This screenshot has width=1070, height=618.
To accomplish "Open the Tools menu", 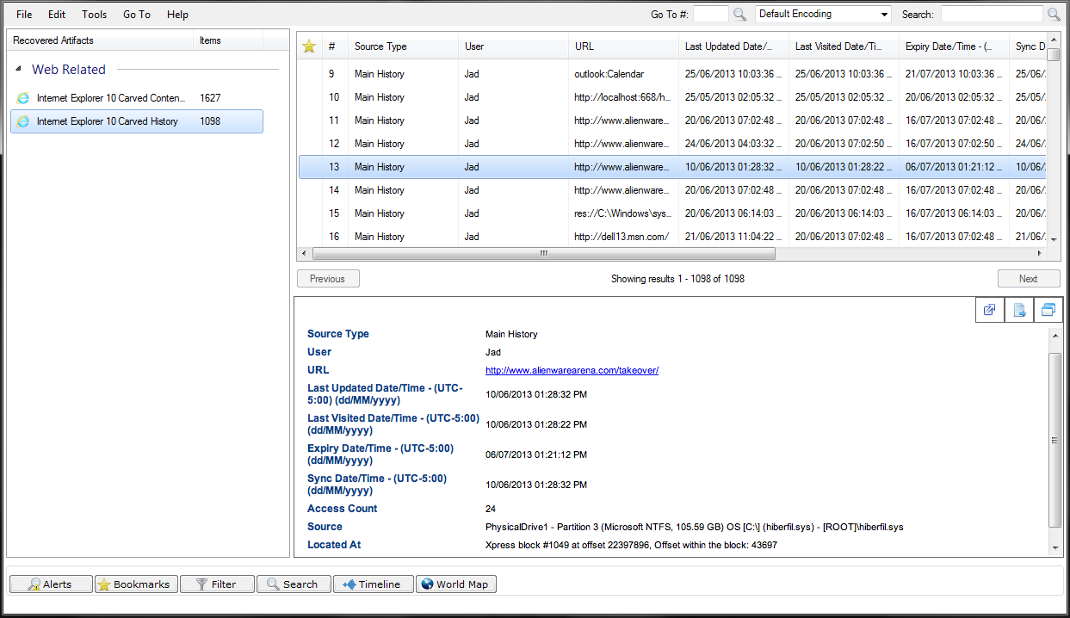I will click(94, 14).
